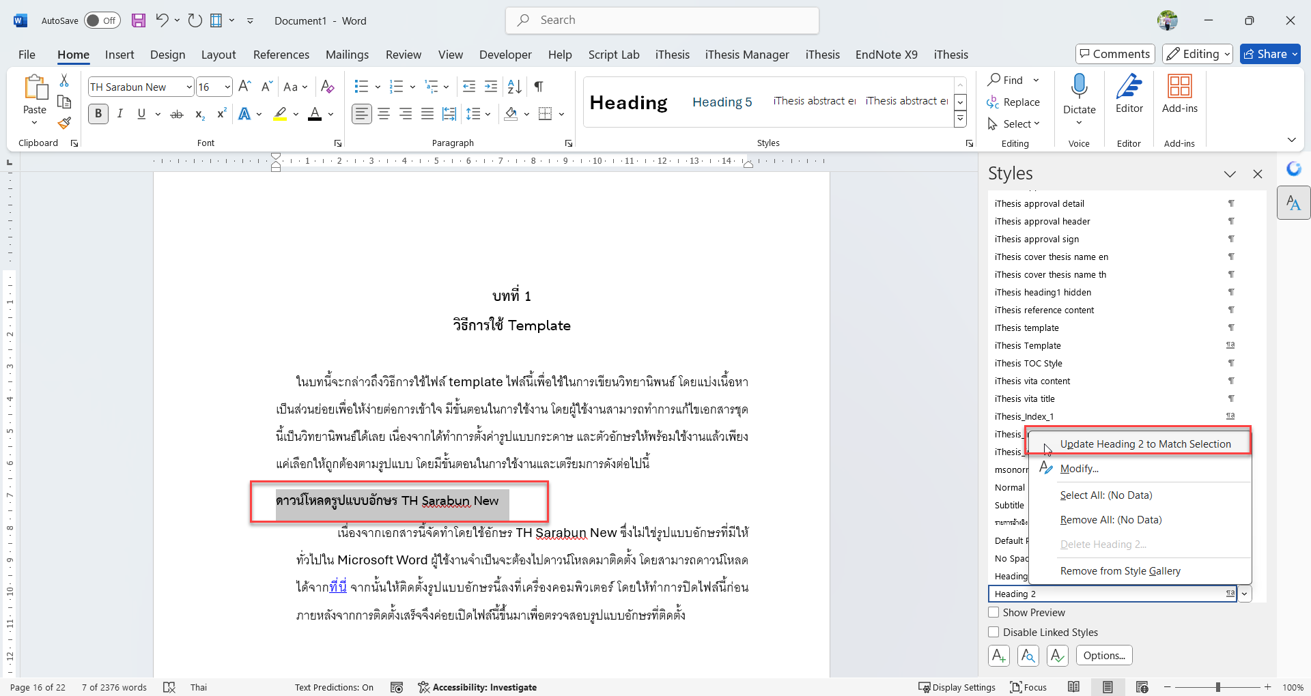Click the Options button in Styles pane
This screenshot has width=1311, height=696.
point(1104,656)
